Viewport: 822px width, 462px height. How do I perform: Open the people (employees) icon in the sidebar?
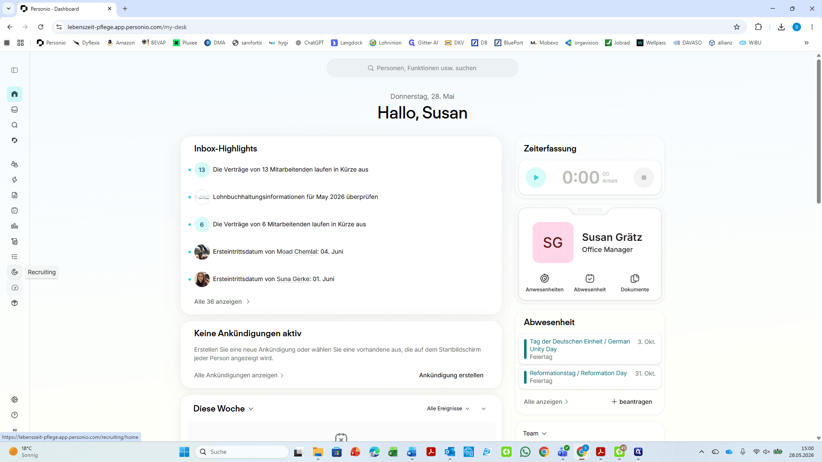pos(15,164)
